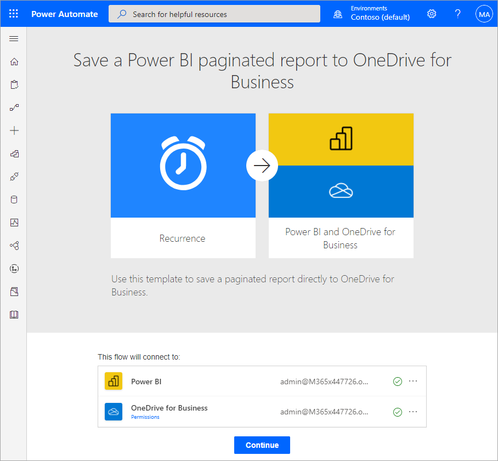This screenshot has width=498, height=461.
Task: Open the app launcher waffle icon
Action: coord(14,14)
